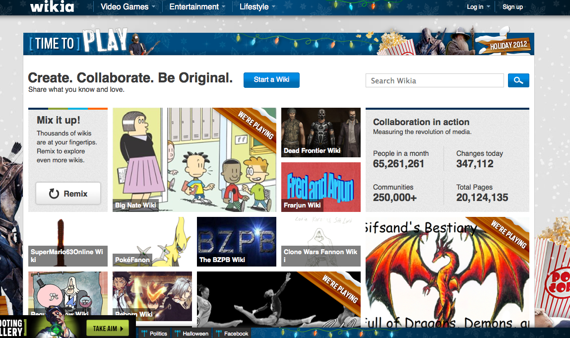Viewport: 570px width, 338px height.
Task: Expand the Entertainment menu
Action: coord(197,7)
